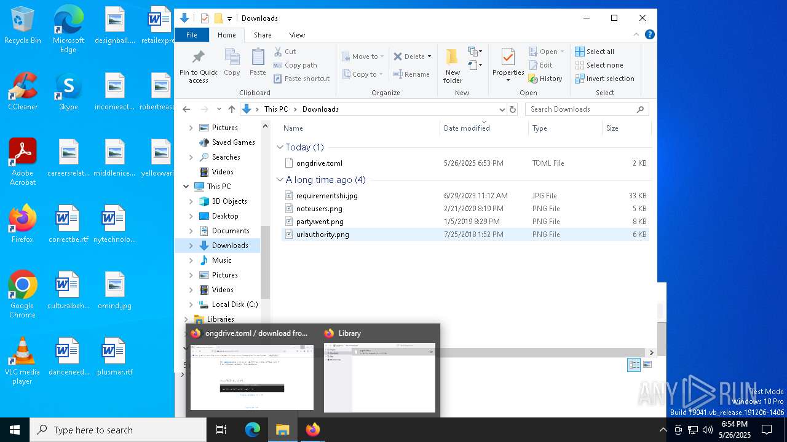Click the Help question mark icon
This screenshot has width=787, height=442.
650,34
